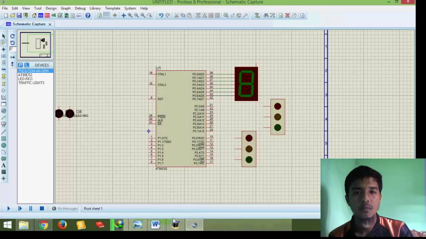
Task: Select the 2D text tool
Action: 4,165
